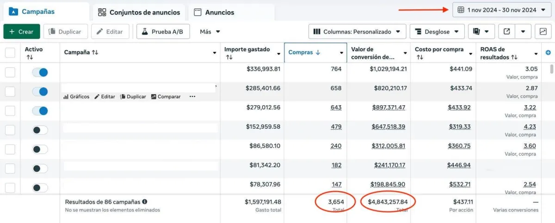This screenshot has height=223, width=555.
Task: Add a column with the blue plus icon
Action: [x=549, y=53]
